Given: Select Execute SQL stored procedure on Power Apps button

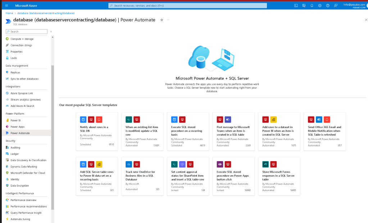Looking at the screenshot, I should [x=233, y=176].
